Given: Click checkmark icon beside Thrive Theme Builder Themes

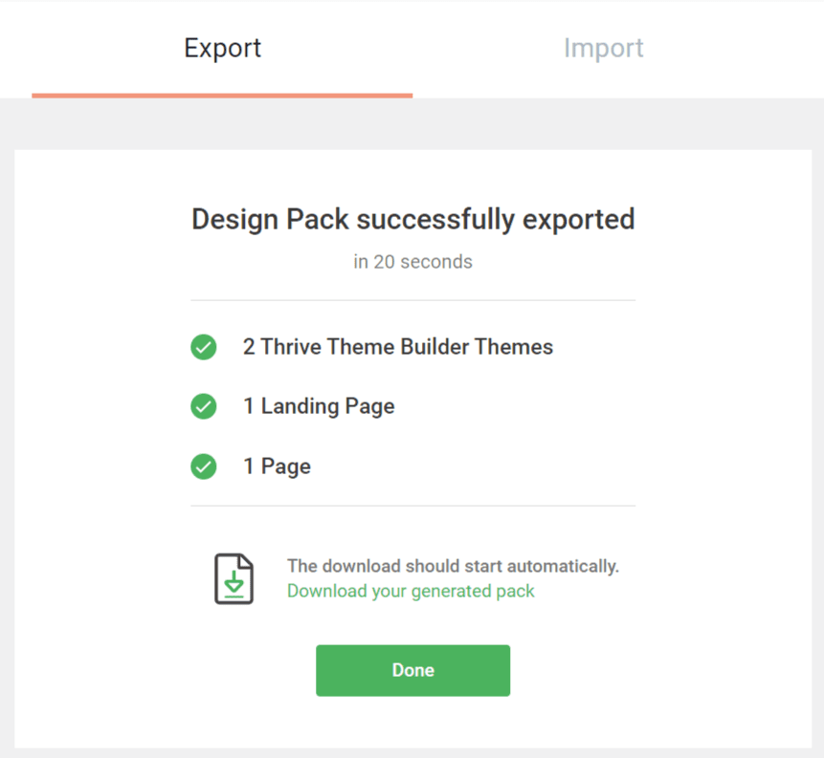Looking at the screenshot, I should coord(204,347).
